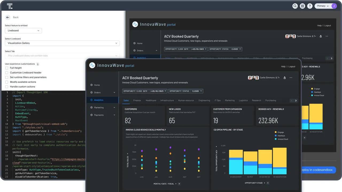Click the front portal InnovaWave logo icon

(92, 65)
